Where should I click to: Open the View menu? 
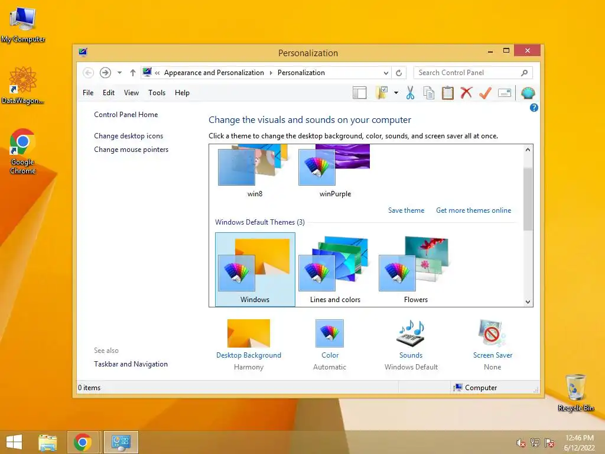[x=131, y=93]
